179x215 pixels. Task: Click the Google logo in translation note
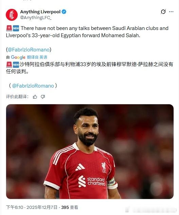click(18, 57)
